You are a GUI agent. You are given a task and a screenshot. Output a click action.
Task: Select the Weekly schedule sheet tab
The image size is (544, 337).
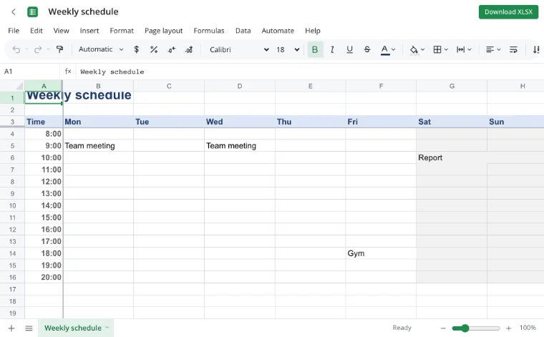pyautogui.click(x=73, y=328)
